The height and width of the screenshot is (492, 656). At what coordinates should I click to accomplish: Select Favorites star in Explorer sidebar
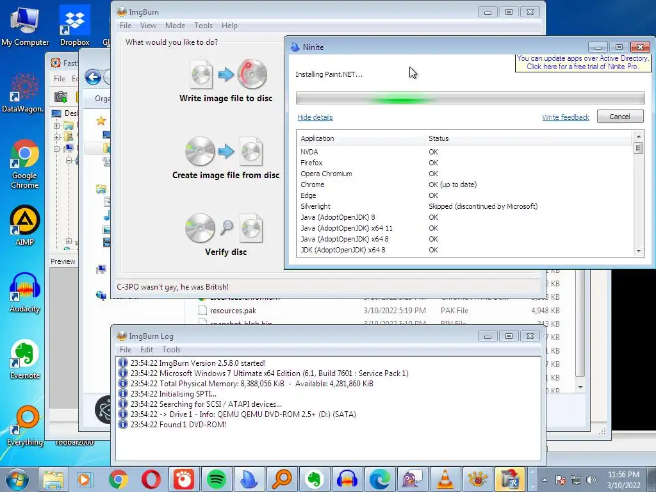pos(101,121)
